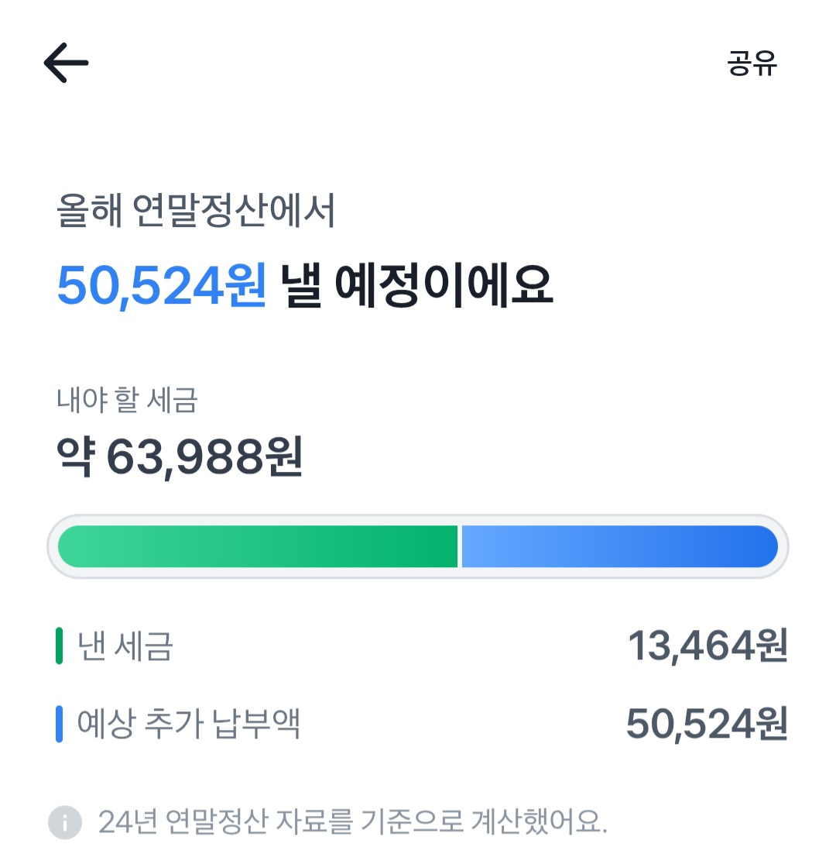Open the 예상 추가 납부액 row label
This screenshot has width=836, height=847.
click(189, 725)
